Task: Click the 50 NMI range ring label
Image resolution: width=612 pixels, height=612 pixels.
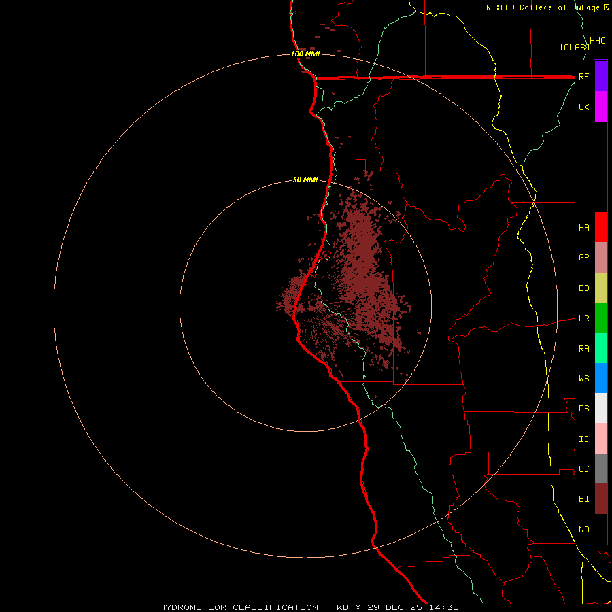Action: tap(305, 180)
